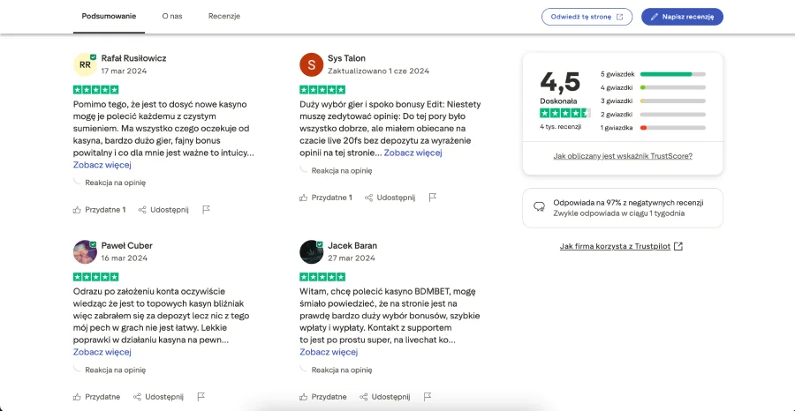This screenshot has width=795, height=411.
Task: Flag Paweł Cuber's review
Action: (201, 397)
